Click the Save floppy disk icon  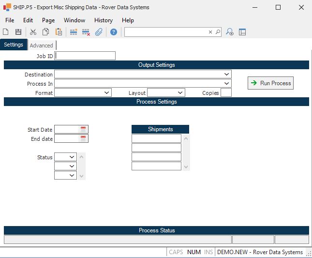tap(18, 32)
